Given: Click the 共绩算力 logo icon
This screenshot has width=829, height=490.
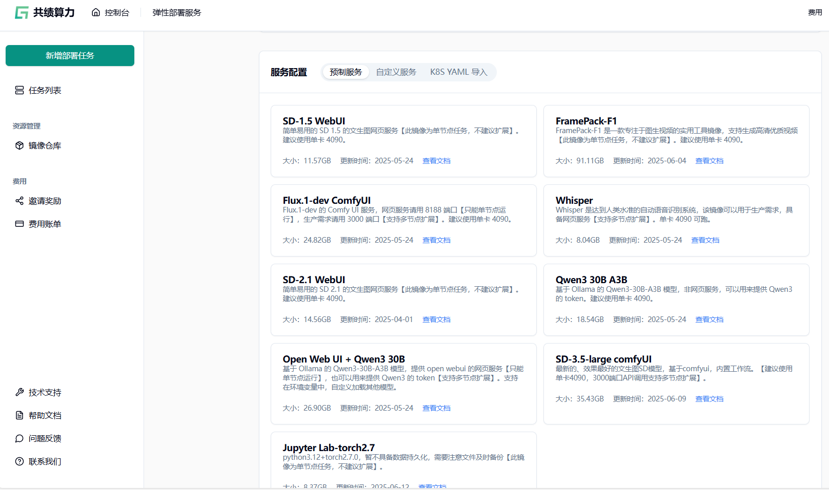Looking at the screenshot, I should click(x=22, y=13).
